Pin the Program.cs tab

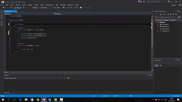tap(14, 11)
